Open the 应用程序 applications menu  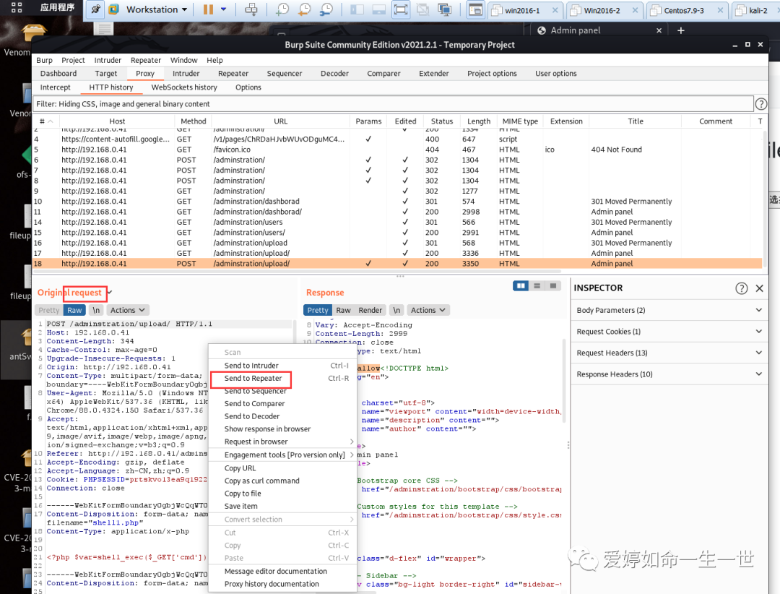57,7
